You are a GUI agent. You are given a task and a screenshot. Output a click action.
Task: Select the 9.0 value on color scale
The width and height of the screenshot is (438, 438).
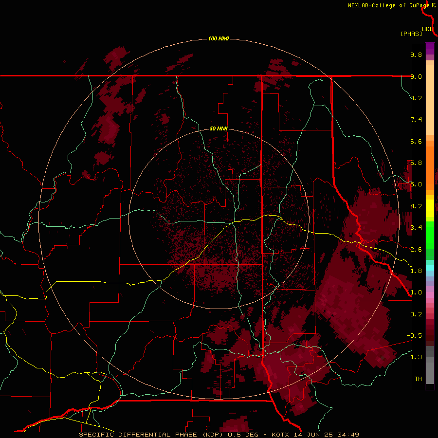(x=416, y=76)
